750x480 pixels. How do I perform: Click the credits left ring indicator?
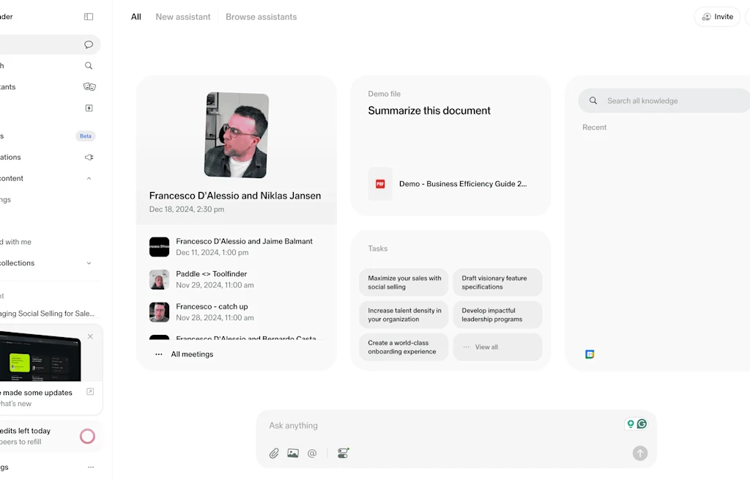(x=88, y=436)
